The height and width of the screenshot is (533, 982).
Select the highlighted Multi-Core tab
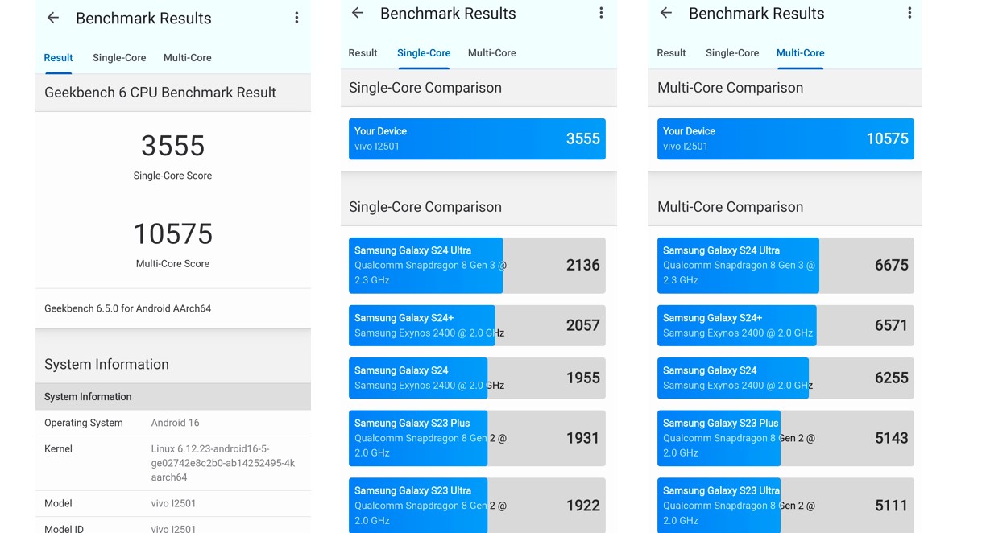coord(800,52)
